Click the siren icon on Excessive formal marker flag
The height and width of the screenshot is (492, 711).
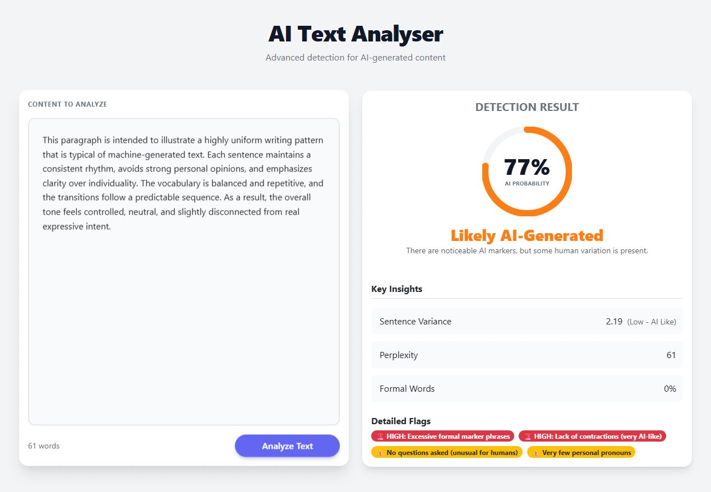pos(380,437)
